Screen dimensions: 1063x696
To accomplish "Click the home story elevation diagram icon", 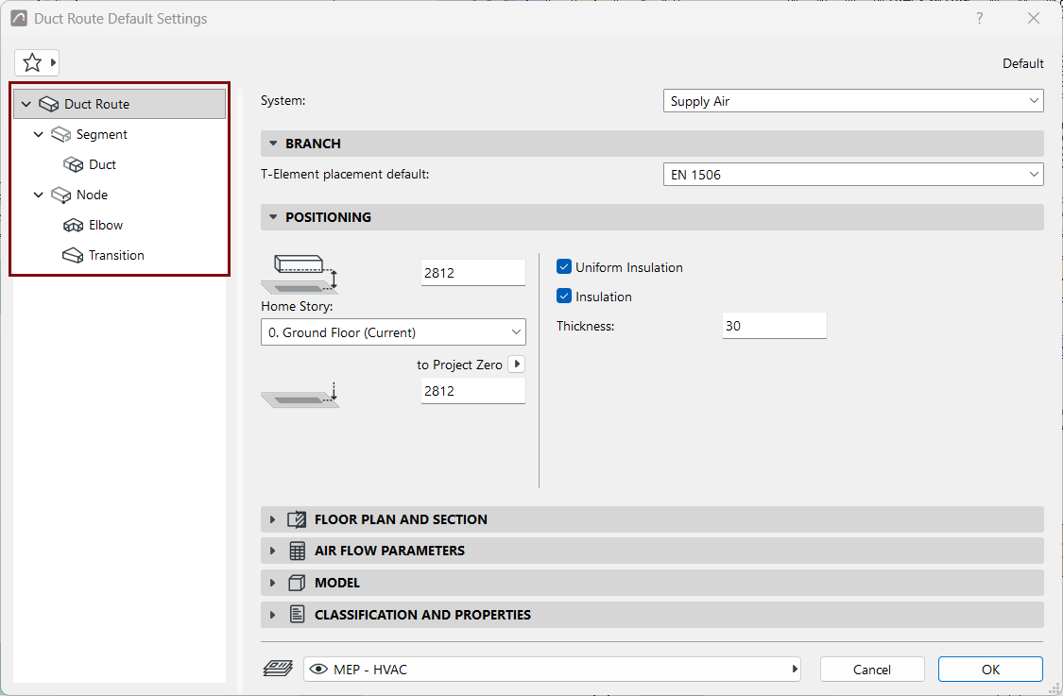I will click(300, 274).
